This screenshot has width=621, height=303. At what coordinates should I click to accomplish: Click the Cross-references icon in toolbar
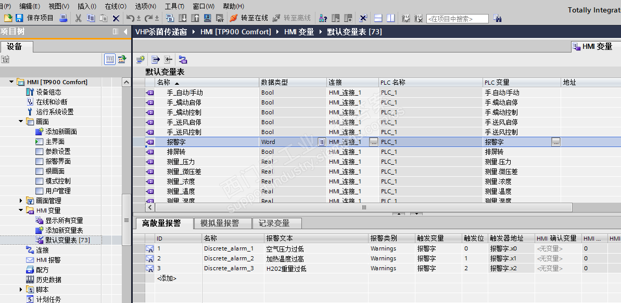pyautogui.click(x=363, y=18)
